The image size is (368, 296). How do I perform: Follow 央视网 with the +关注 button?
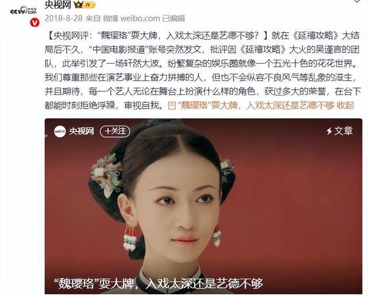(115, 132)
